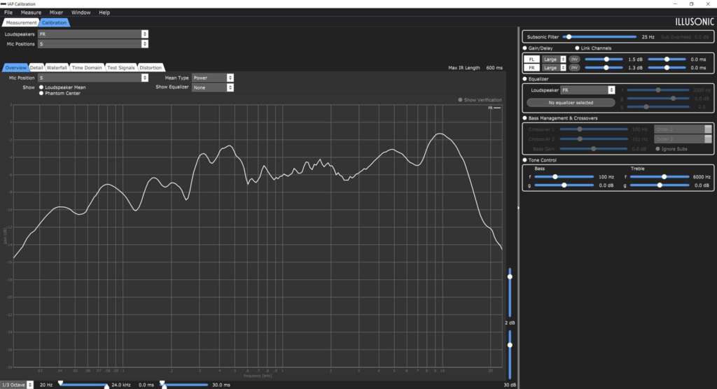The height and width of the screenshot is (389, 717).
Task: Click the 2 dB vertical offset slider handle
Action: click(x=510, y=276)
